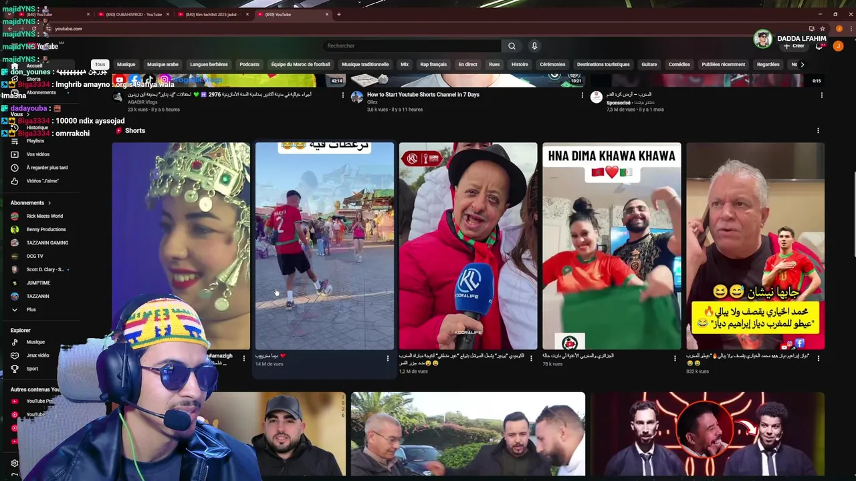Bookmark this page with the star icon

point(821,29)
